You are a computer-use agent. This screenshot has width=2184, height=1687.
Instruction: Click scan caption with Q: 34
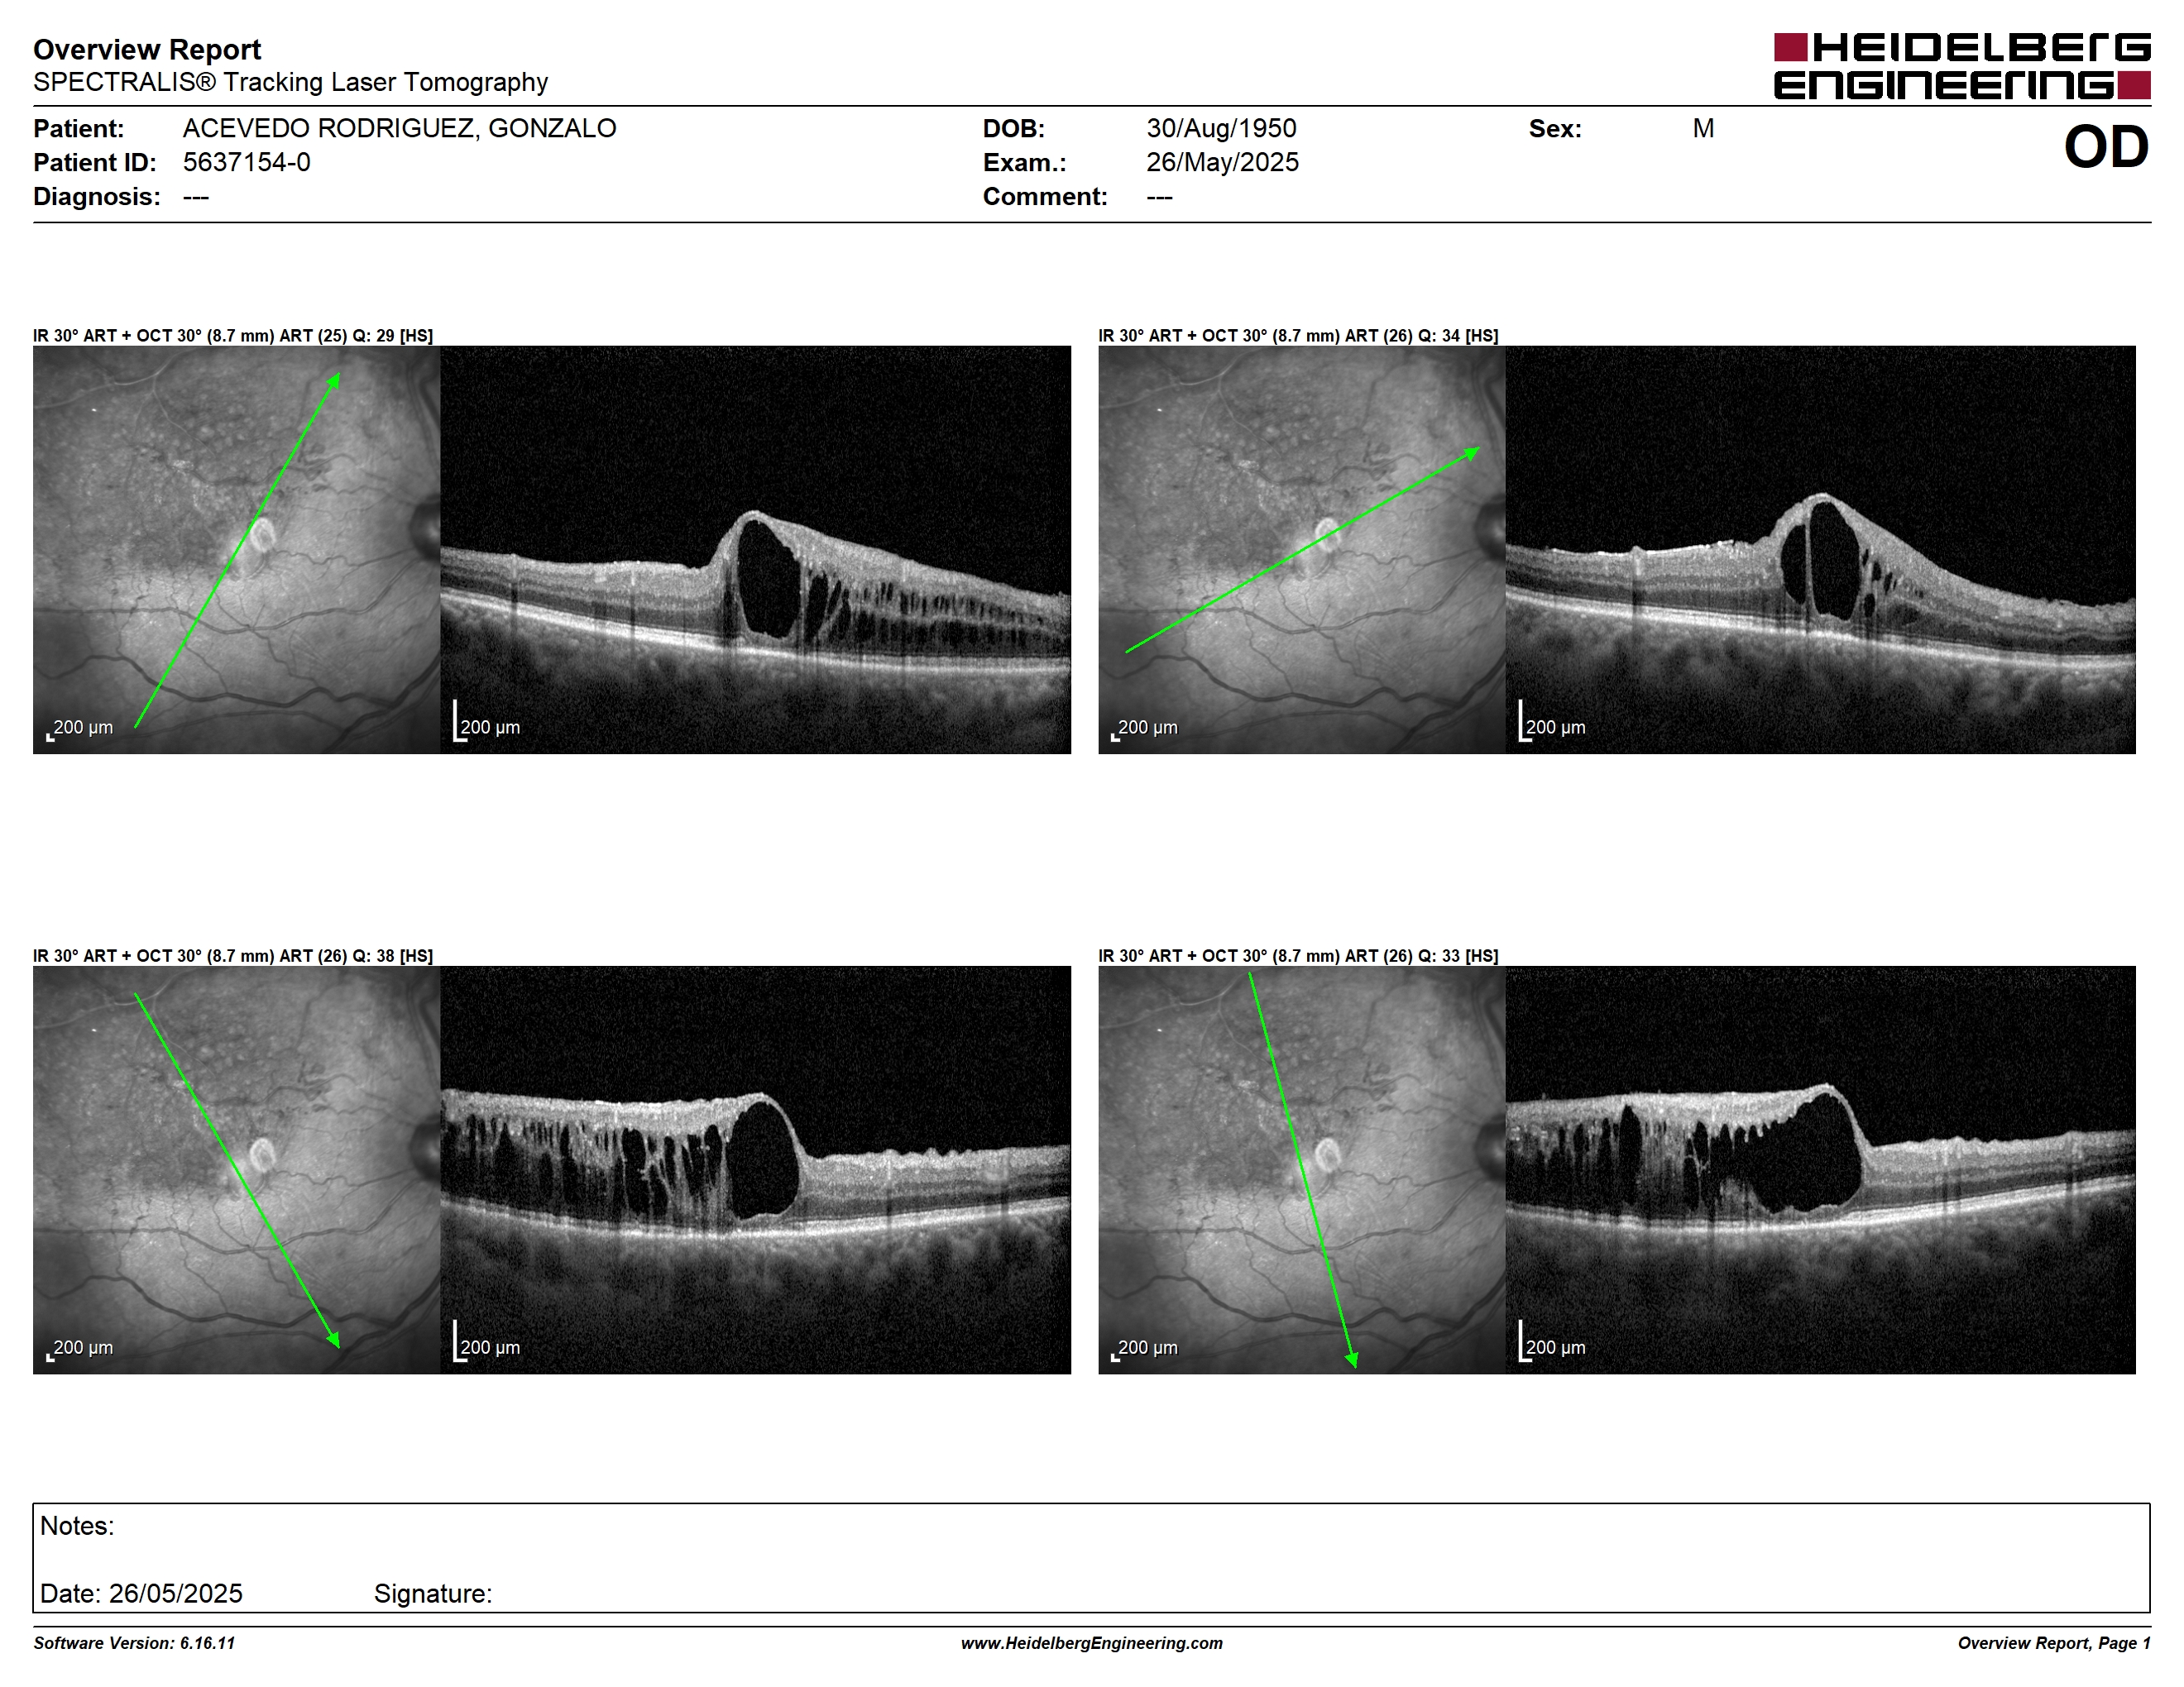tap(1298, 336)
